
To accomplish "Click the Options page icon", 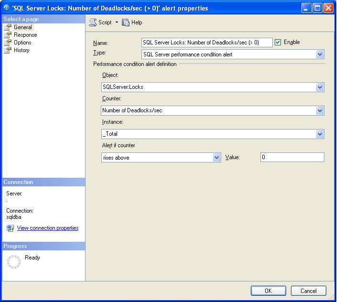I will [x=8, y=43].
